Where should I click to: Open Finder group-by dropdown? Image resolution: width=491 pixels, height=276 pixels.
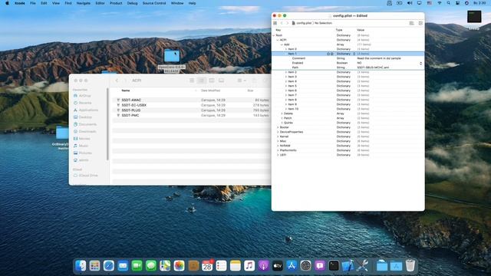coord(242,80)
